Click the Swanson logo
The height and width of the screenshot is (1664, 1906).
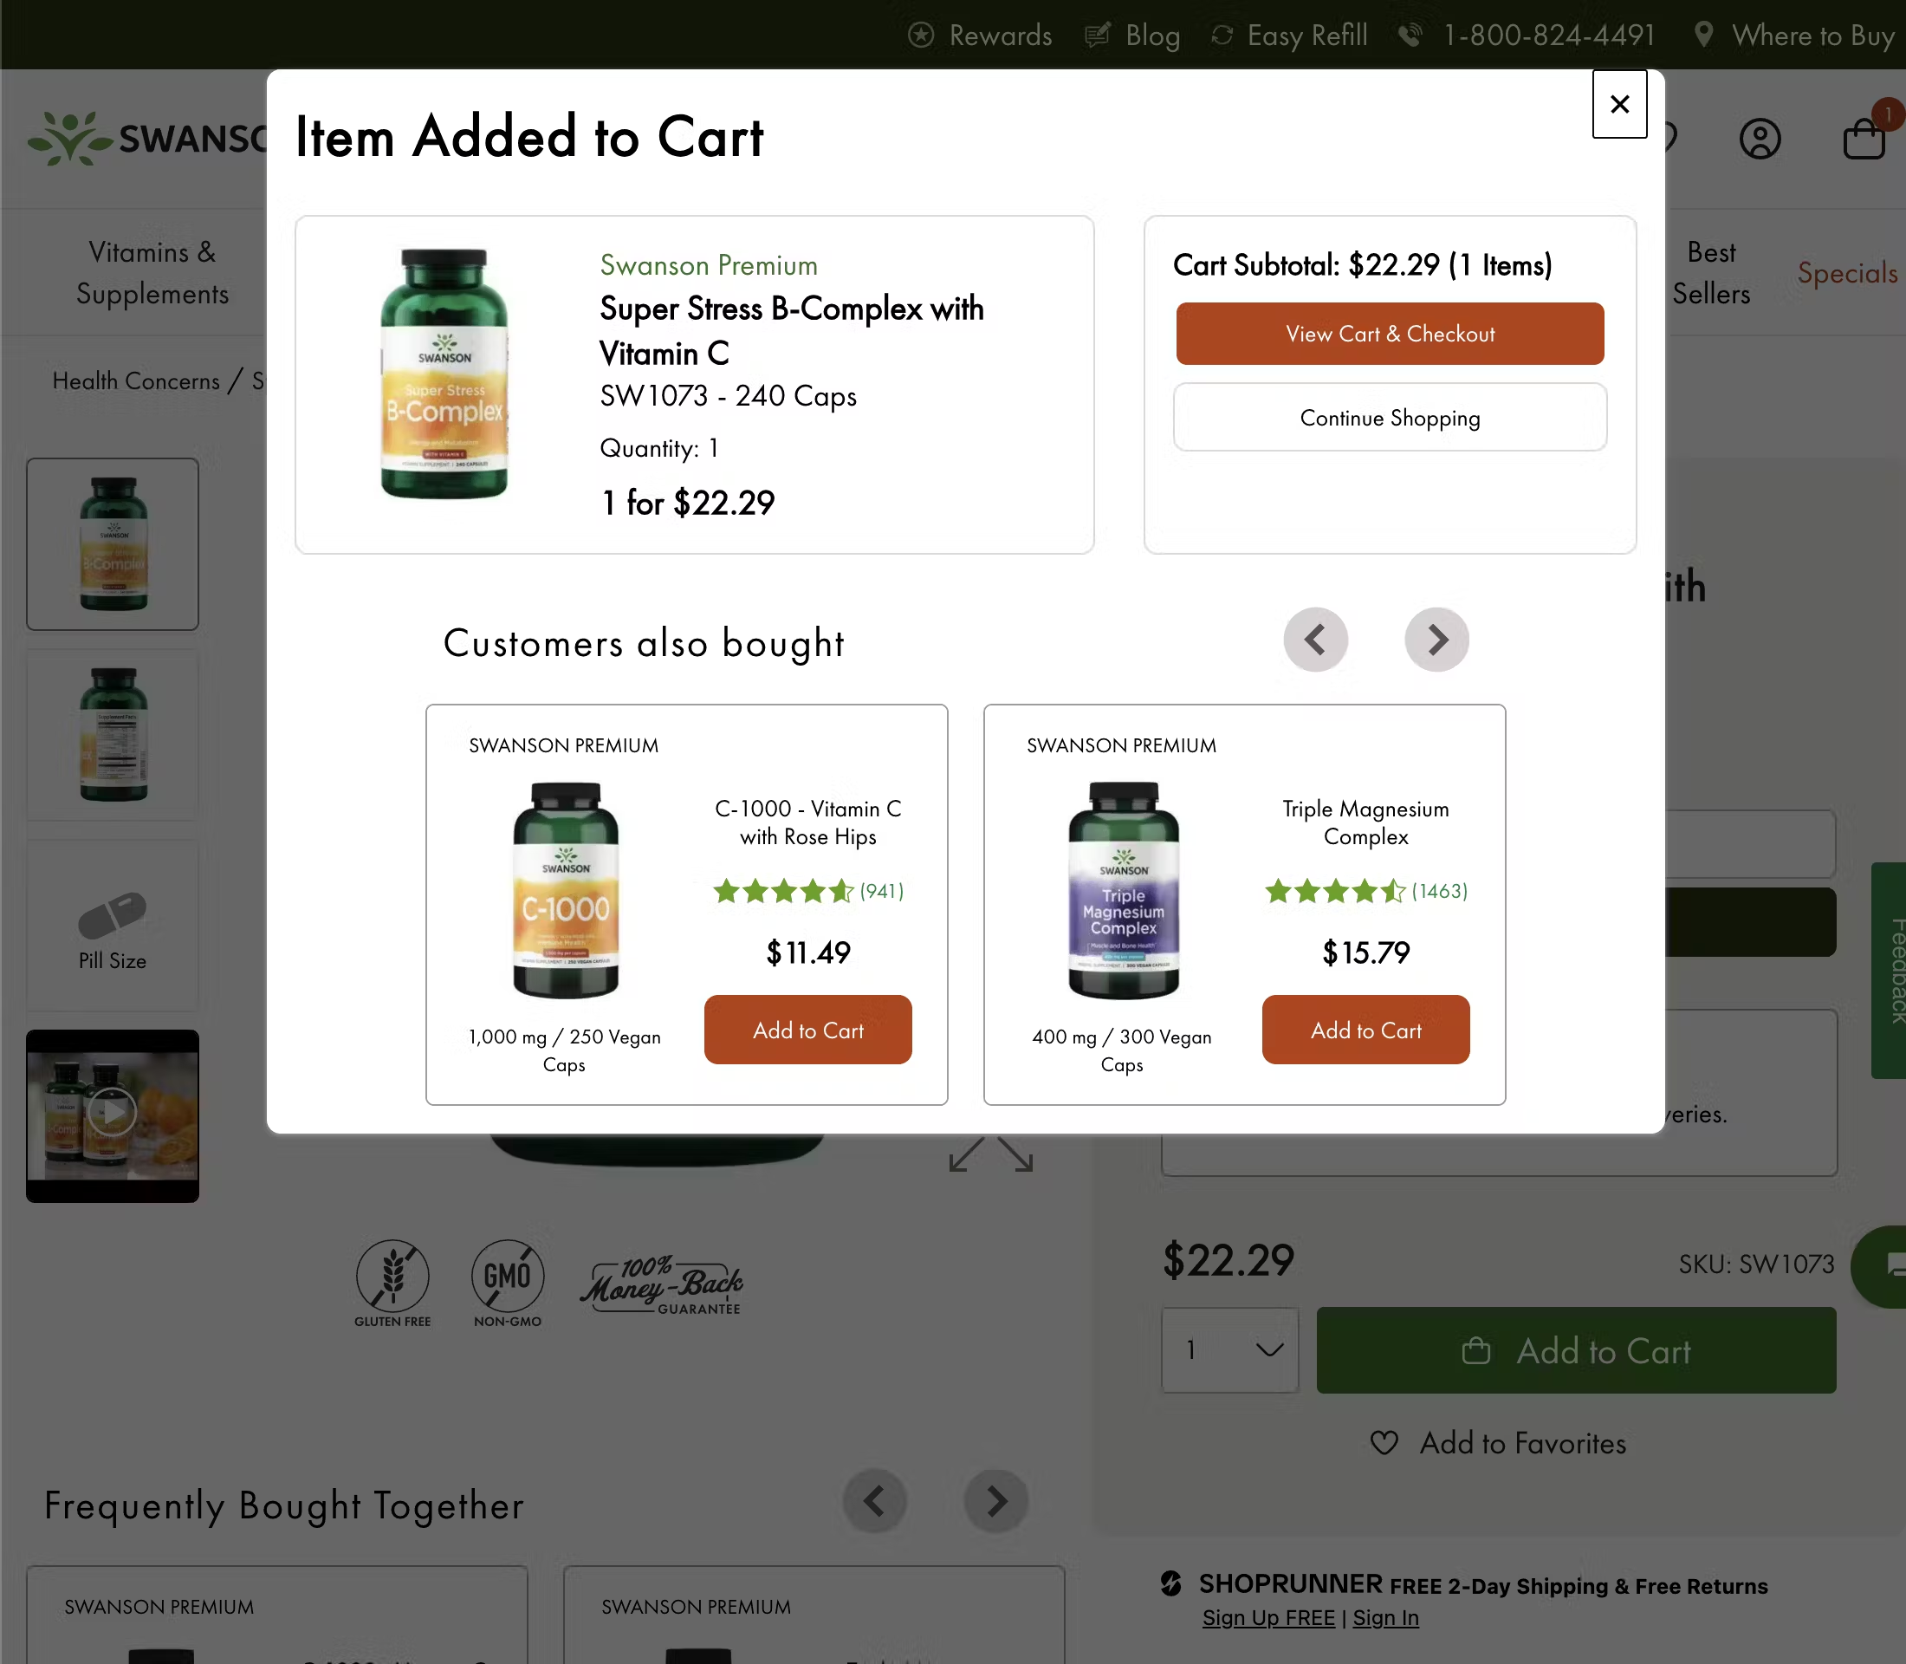click(x=69, y=138)
